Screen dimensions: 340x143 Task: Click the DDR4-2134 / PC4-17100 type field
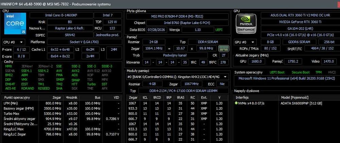[x=184, y=91]
